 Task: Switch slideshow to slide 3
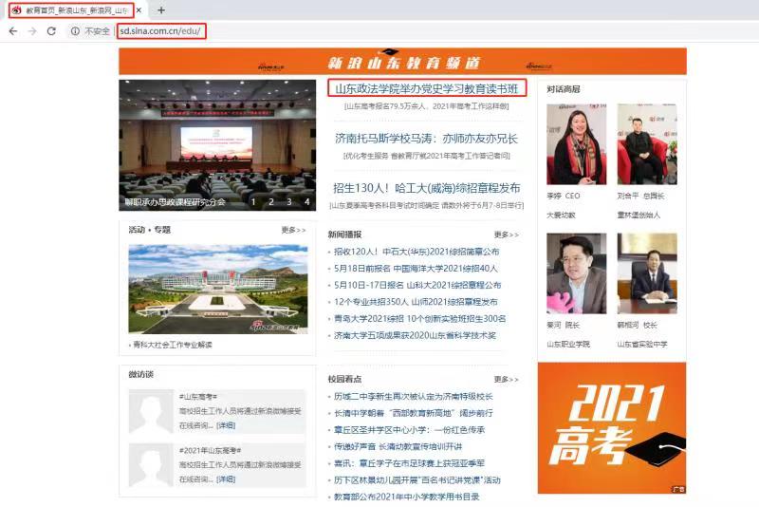pos(289,202)
